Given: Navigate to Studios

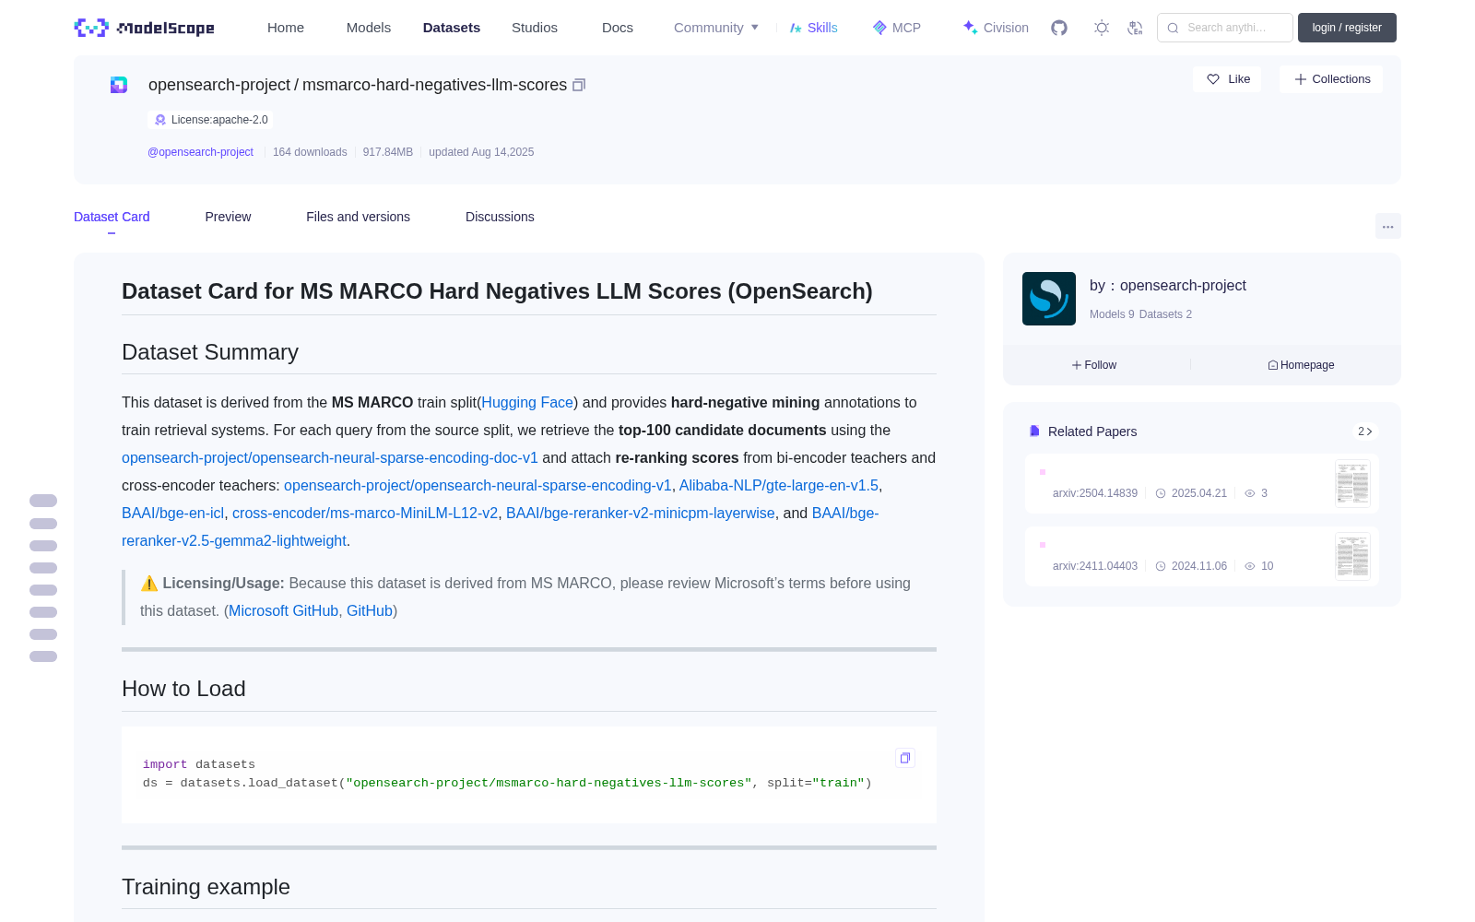Looking at the screenshot, I should (x=535, y=28).
